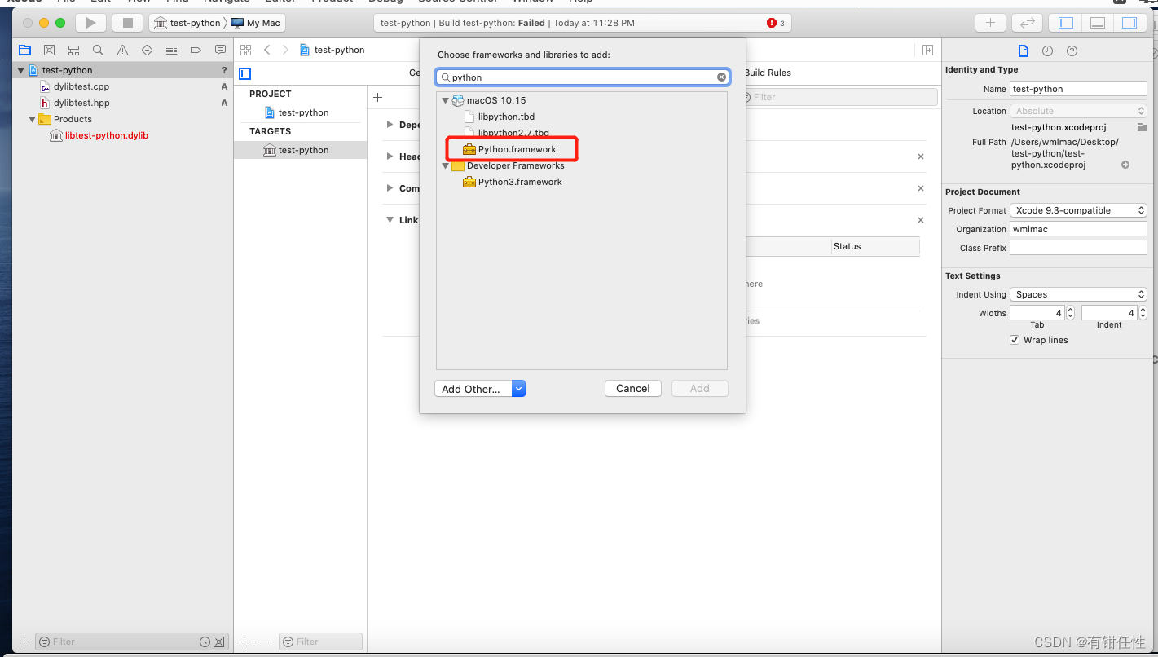
Task: Show the History inspector
Action: (x=1047, y=51)
